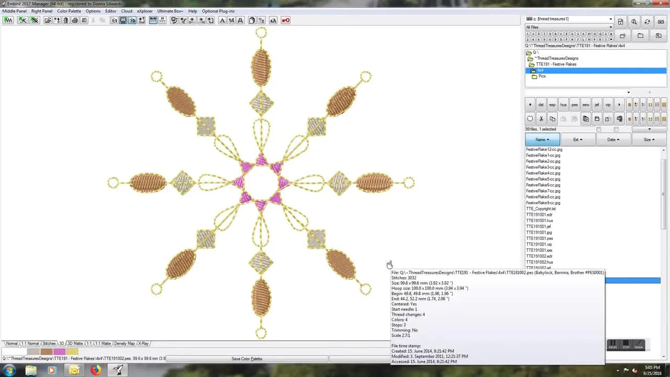
Task: Click the 1:1 scale view toolbar icon
Action: click(114, 20)
